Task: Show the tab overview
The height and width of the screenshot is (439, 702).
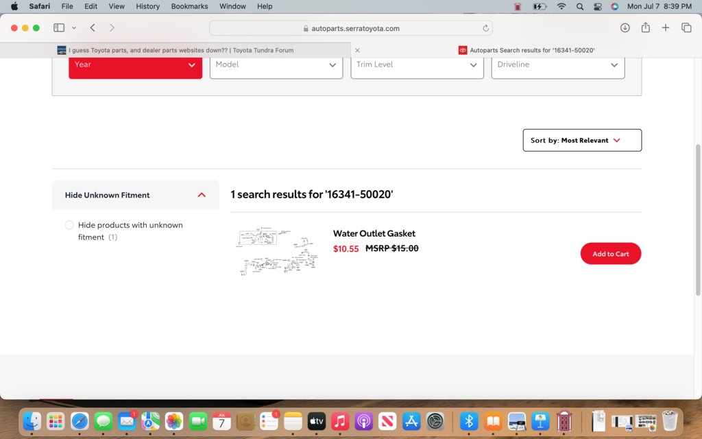Action: pyautogui.click(x=686, y=27)
